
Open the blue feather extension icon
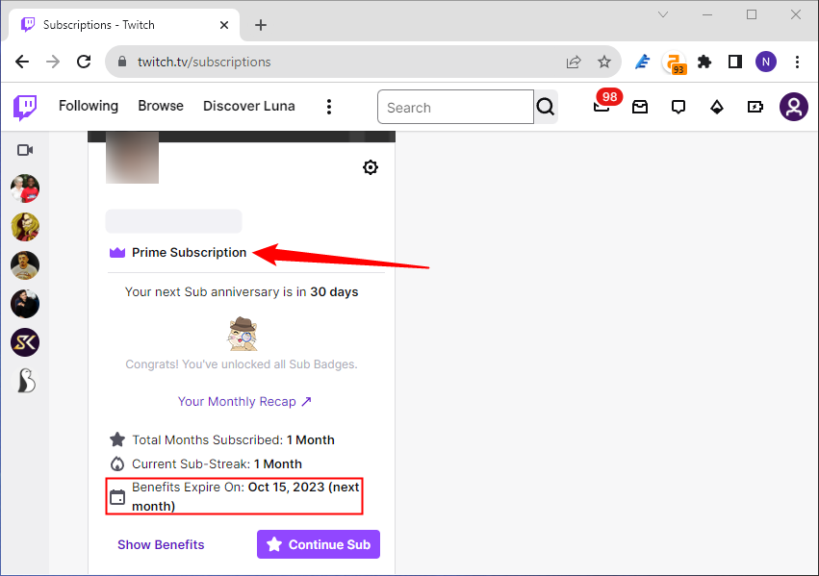(643, 63)
